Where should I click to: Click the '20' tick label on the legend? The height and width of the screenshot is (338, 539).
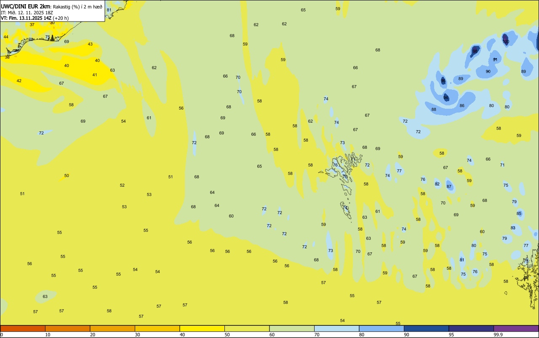click(x=93, y=335)
